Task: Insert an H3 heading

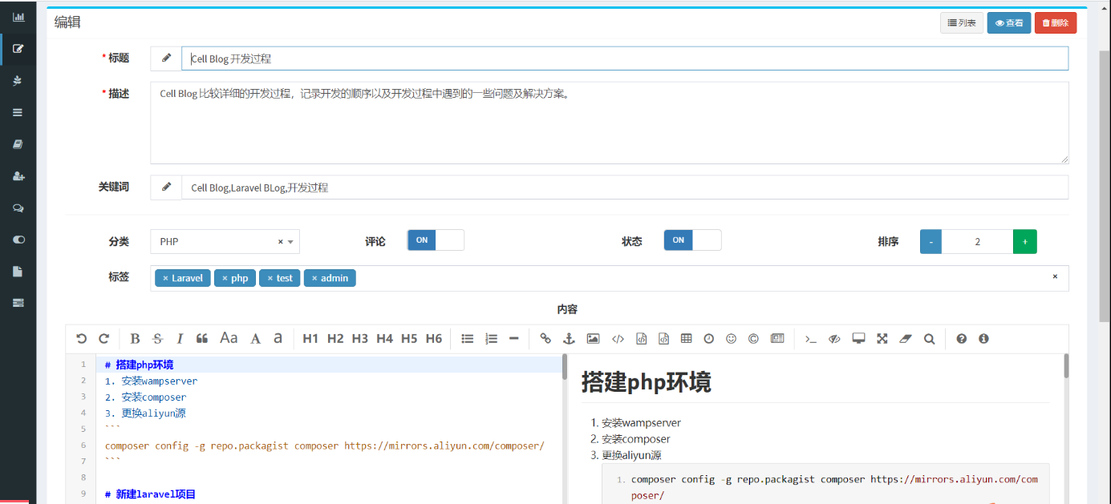Action: click(x=360, y=339)
